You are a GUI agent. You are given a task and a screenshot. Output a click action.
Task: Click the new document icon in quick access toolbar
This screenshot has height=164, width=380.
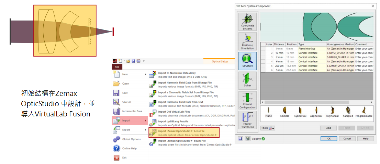point(120,61)
